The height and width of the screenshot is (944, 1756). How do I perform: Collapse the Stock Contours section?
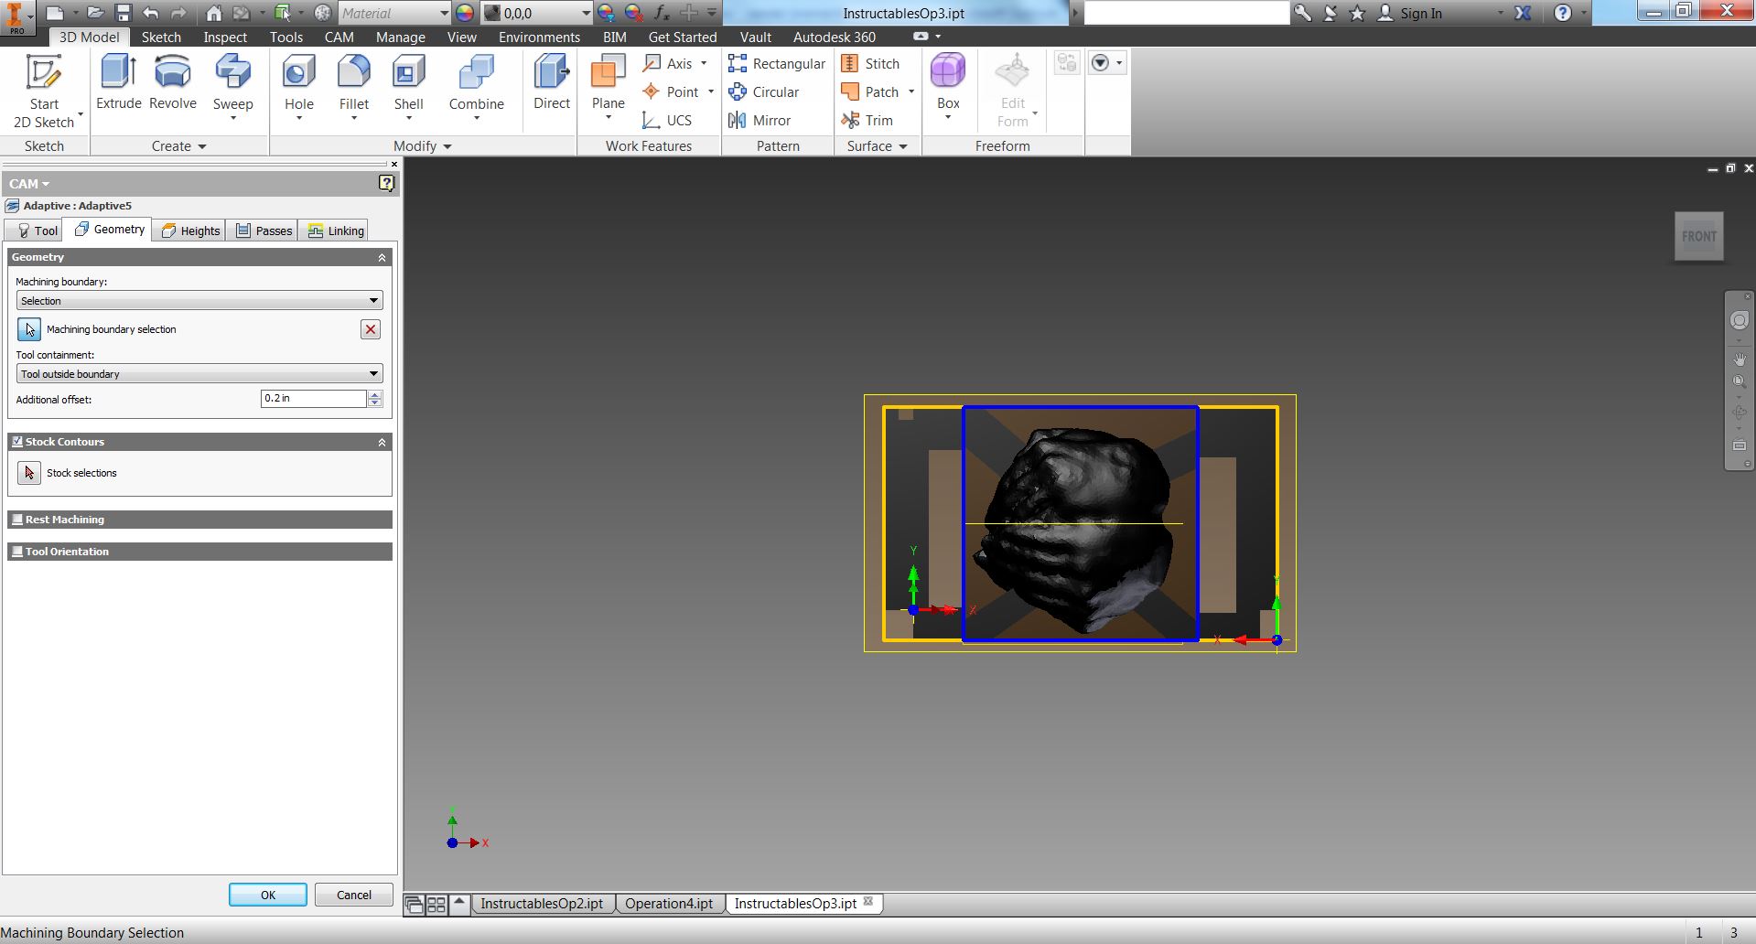382,443
